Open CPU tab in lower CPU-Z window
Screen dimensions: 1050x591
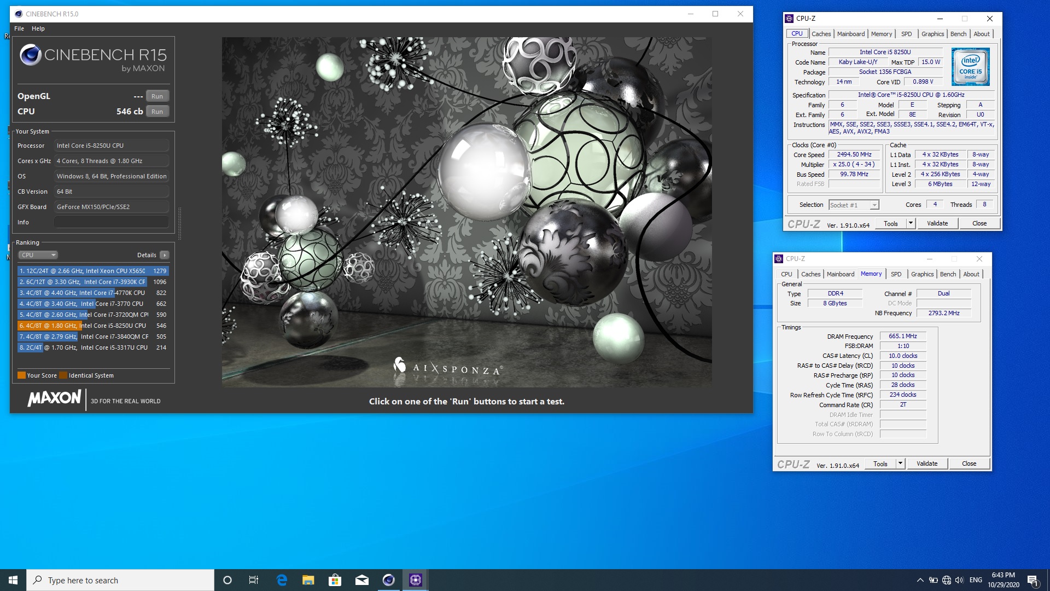coord(786,274)
